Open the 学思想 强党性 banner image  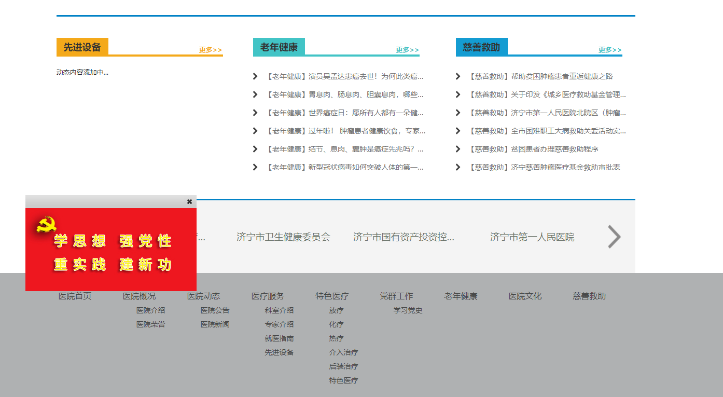[111, 250]
